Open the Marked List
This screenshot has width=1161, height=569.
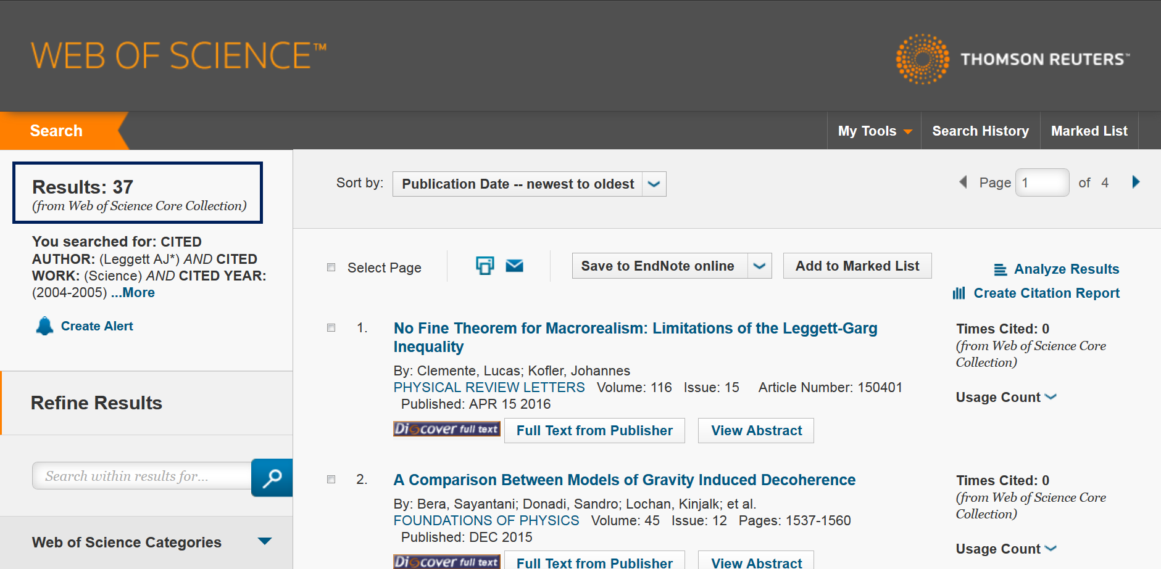coord(1089,131)
